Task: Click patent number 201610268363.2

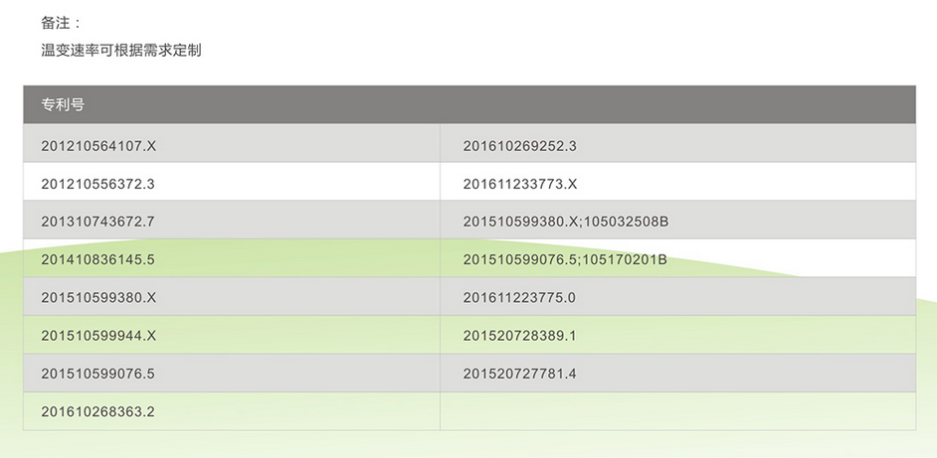Action: (x=97, y=411)
